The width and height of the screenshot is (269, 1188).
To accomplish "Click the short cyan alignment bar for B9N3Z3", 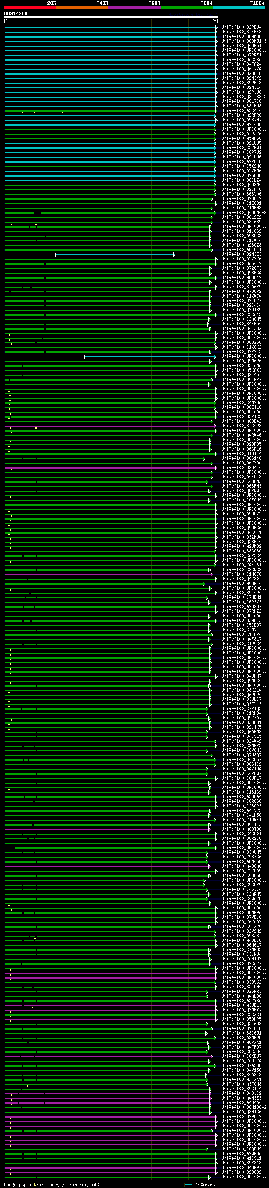I will point(115,255).
